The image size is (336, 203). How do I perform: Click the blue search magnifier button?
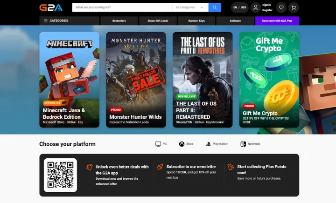click(x=215, y=7)
